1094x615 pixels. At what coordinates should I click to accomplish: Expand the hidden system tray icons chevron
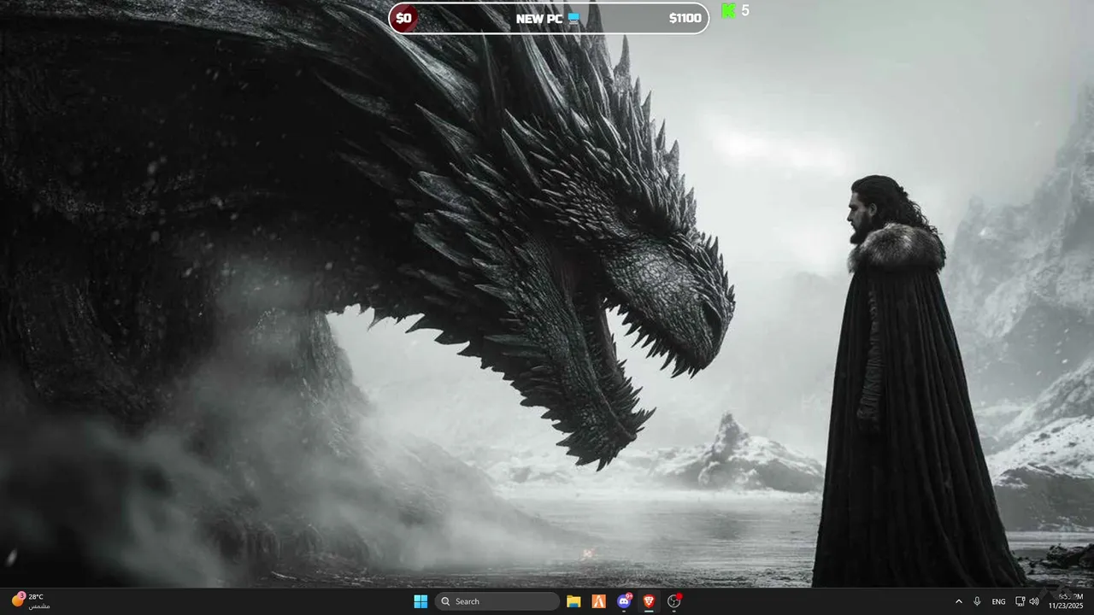(x=958, y=601)
